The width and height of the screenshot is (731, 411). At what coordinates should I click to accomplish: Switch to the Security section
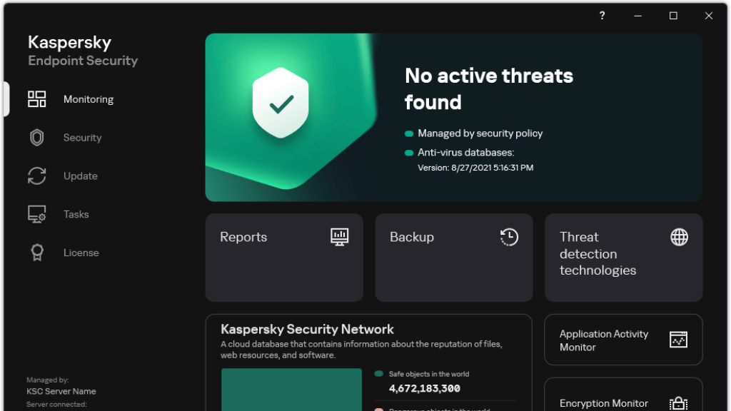pos(82,137)
